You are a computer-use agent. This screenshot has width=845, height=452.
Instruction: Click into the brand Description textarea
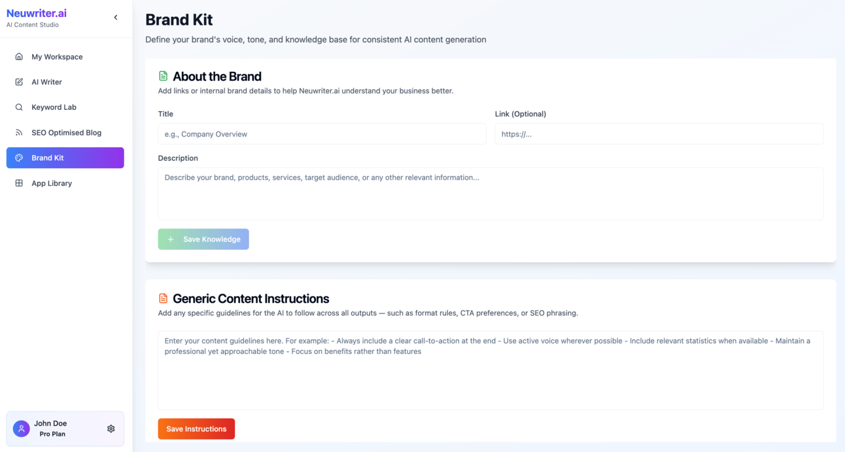tap(491, 194)
